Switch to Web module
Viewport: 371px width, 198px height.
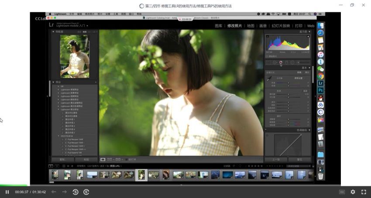[x=311, y=26]
